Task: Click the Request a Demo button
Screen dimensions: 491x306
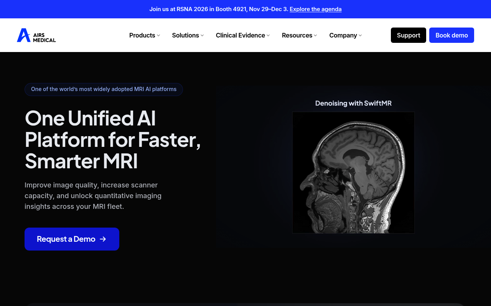Action: (x=72, y=239)
